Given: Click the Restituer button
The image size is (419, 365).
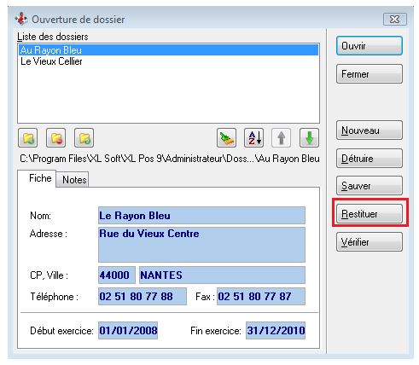Looking at the screenshot, I should pyautogui.click(x=370, y=213).
